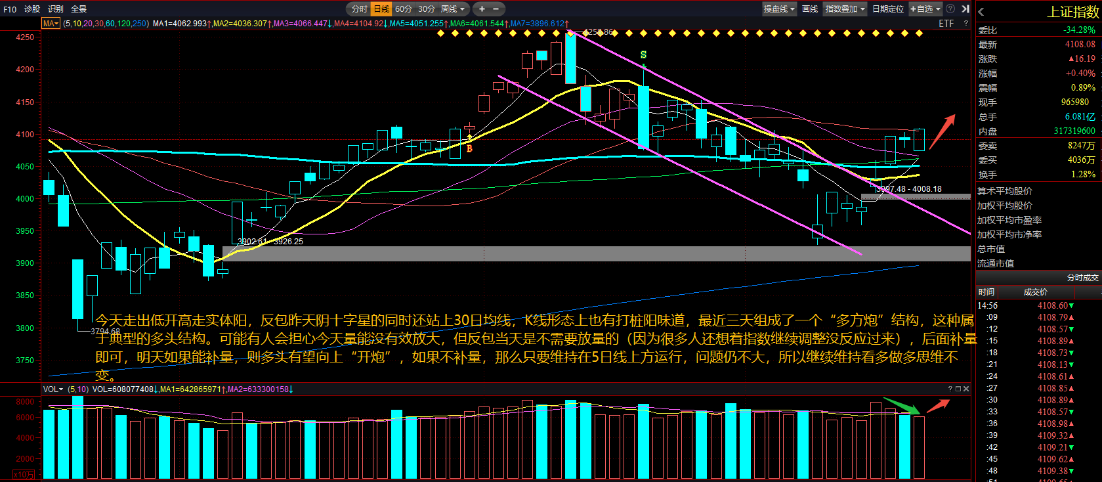Open the 指数叠加 dropdown
Viewport: 1102px width, 482px height.
click(845, 9)
